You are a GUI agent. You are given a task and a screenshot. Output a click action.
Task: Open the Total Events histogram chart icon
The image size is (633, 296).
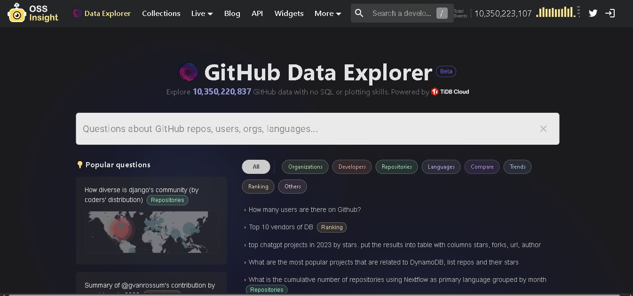(556, 13)
